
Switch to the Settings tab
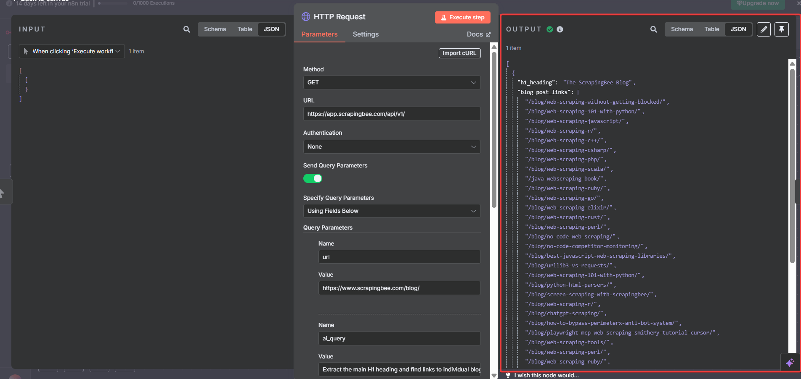click(366, 34)
